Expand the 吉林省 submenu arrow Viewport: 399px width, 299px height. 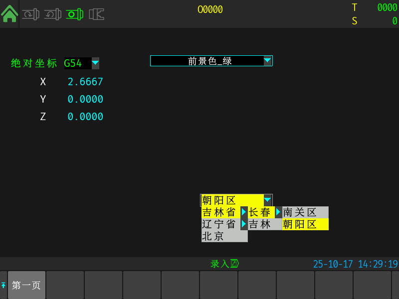tap(244, 212)
